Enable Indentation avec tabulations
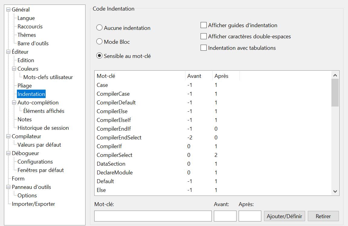 [x=204, y=48]
